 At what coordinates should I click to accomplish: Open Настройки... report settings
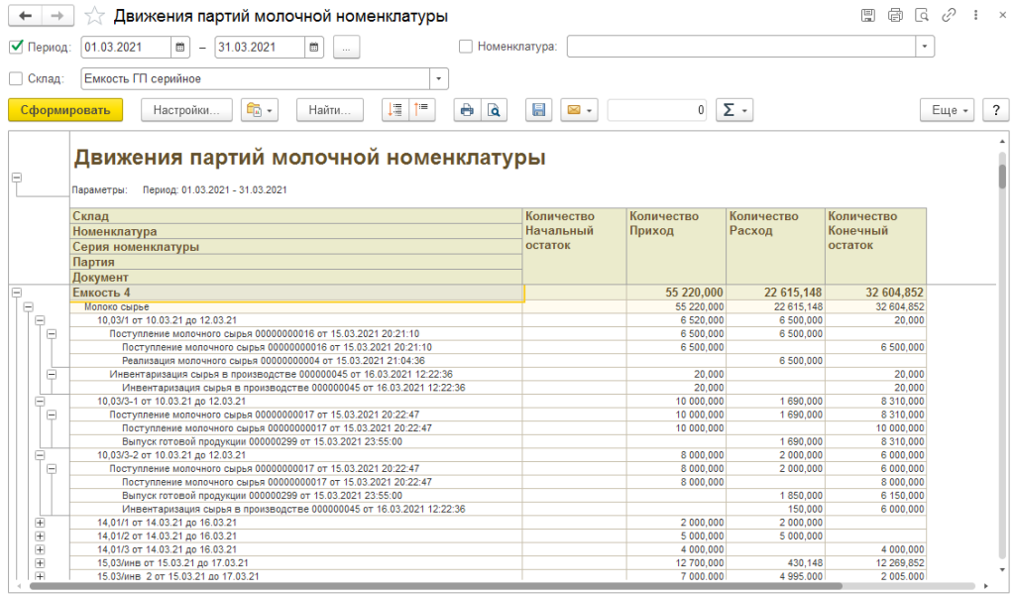click(186, 110)
